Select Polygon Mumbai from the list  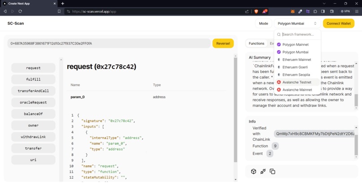[297, 52]
